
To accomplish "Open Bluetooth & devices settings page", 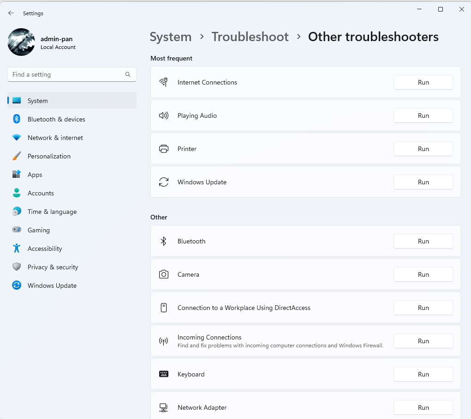I will coord(72,119).
